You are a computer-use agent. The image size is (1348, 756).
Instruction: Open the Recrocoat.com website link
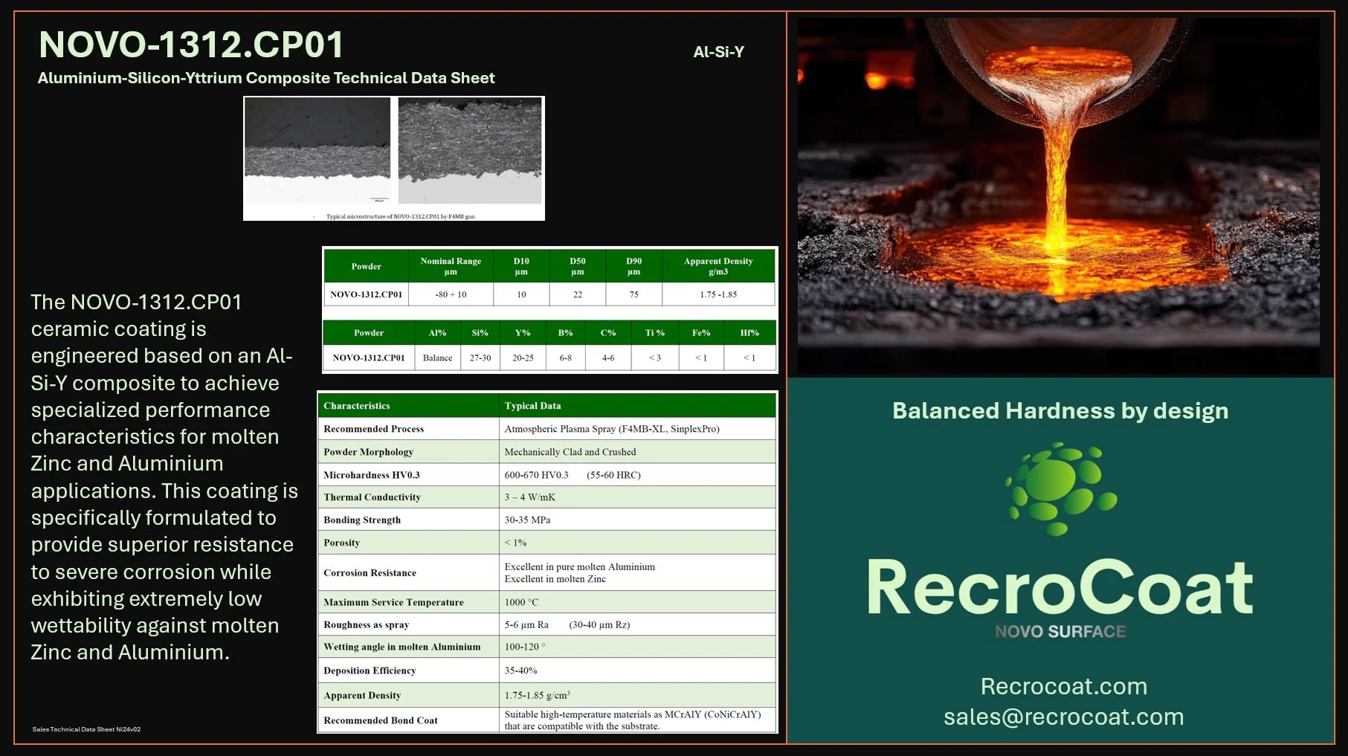[x=1063, y=686]
